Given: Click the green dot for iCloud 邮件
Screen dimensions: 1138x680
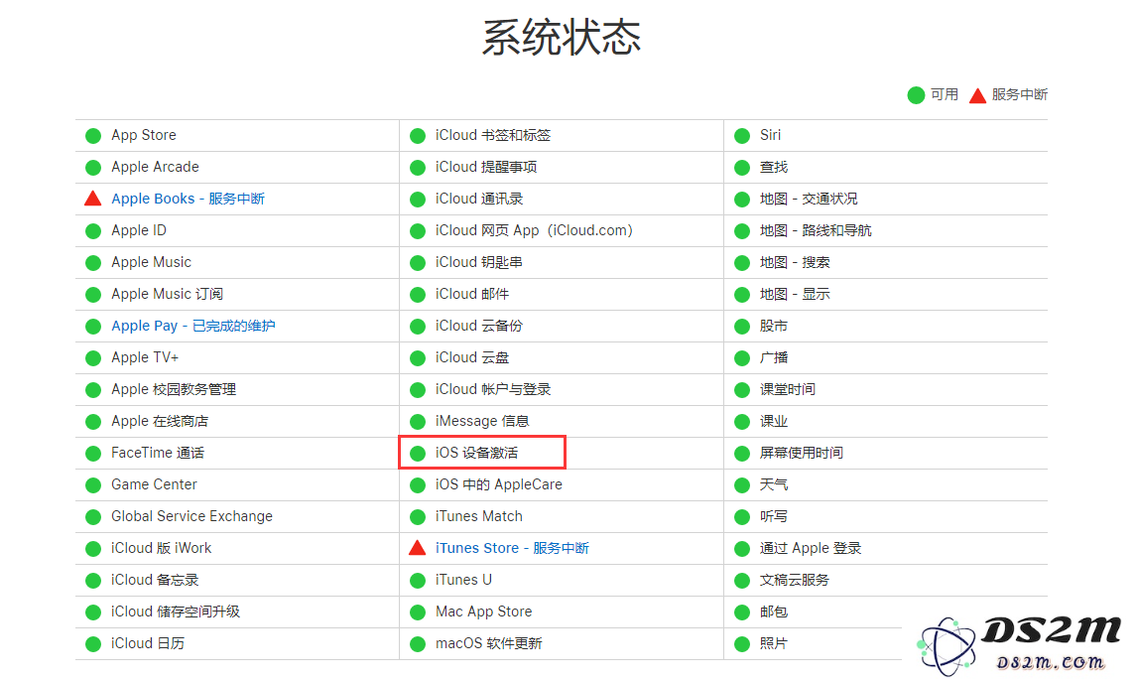Looking at the screenshot, I should tap(418, 295).
